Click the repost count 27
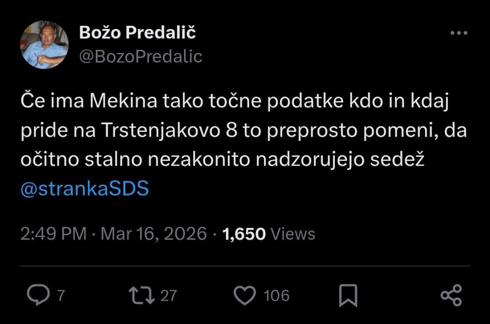Screen dimensions: 490x324 [168, 295]
